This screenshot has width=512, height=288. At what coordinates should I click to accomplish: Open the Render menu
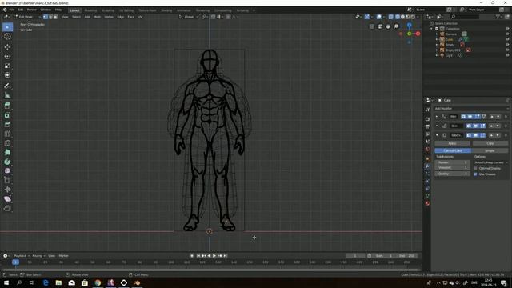32,10
